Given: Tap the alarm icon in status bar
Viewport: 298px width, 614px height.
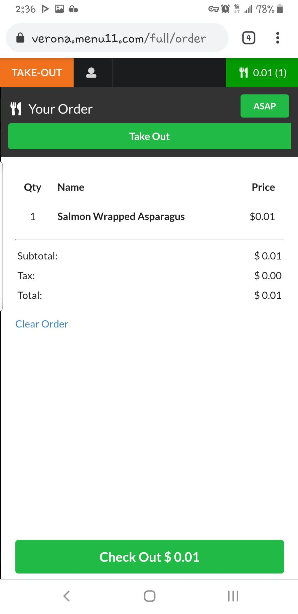Looking at the screenshot, I should 226,9.
